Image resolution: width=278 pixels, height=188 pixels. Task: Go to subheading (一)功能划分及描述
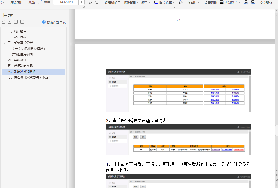click(29, 49)
